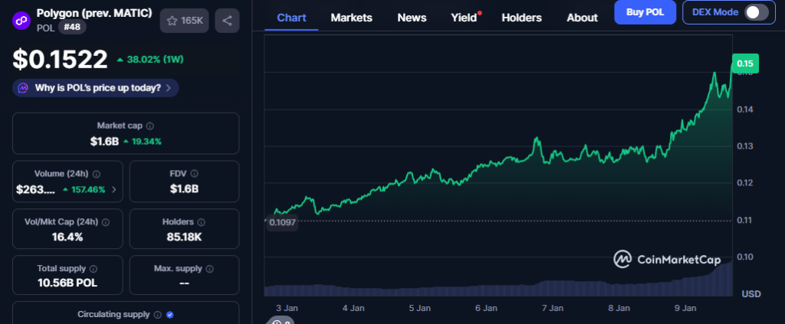Click the Volume (24h) info icon
Screen dimensions: 785x324
click(97, 174)
